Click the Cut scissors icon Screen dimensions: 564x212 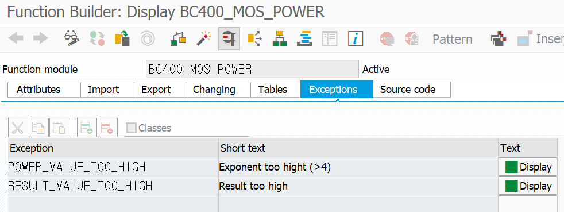(18, 128)
